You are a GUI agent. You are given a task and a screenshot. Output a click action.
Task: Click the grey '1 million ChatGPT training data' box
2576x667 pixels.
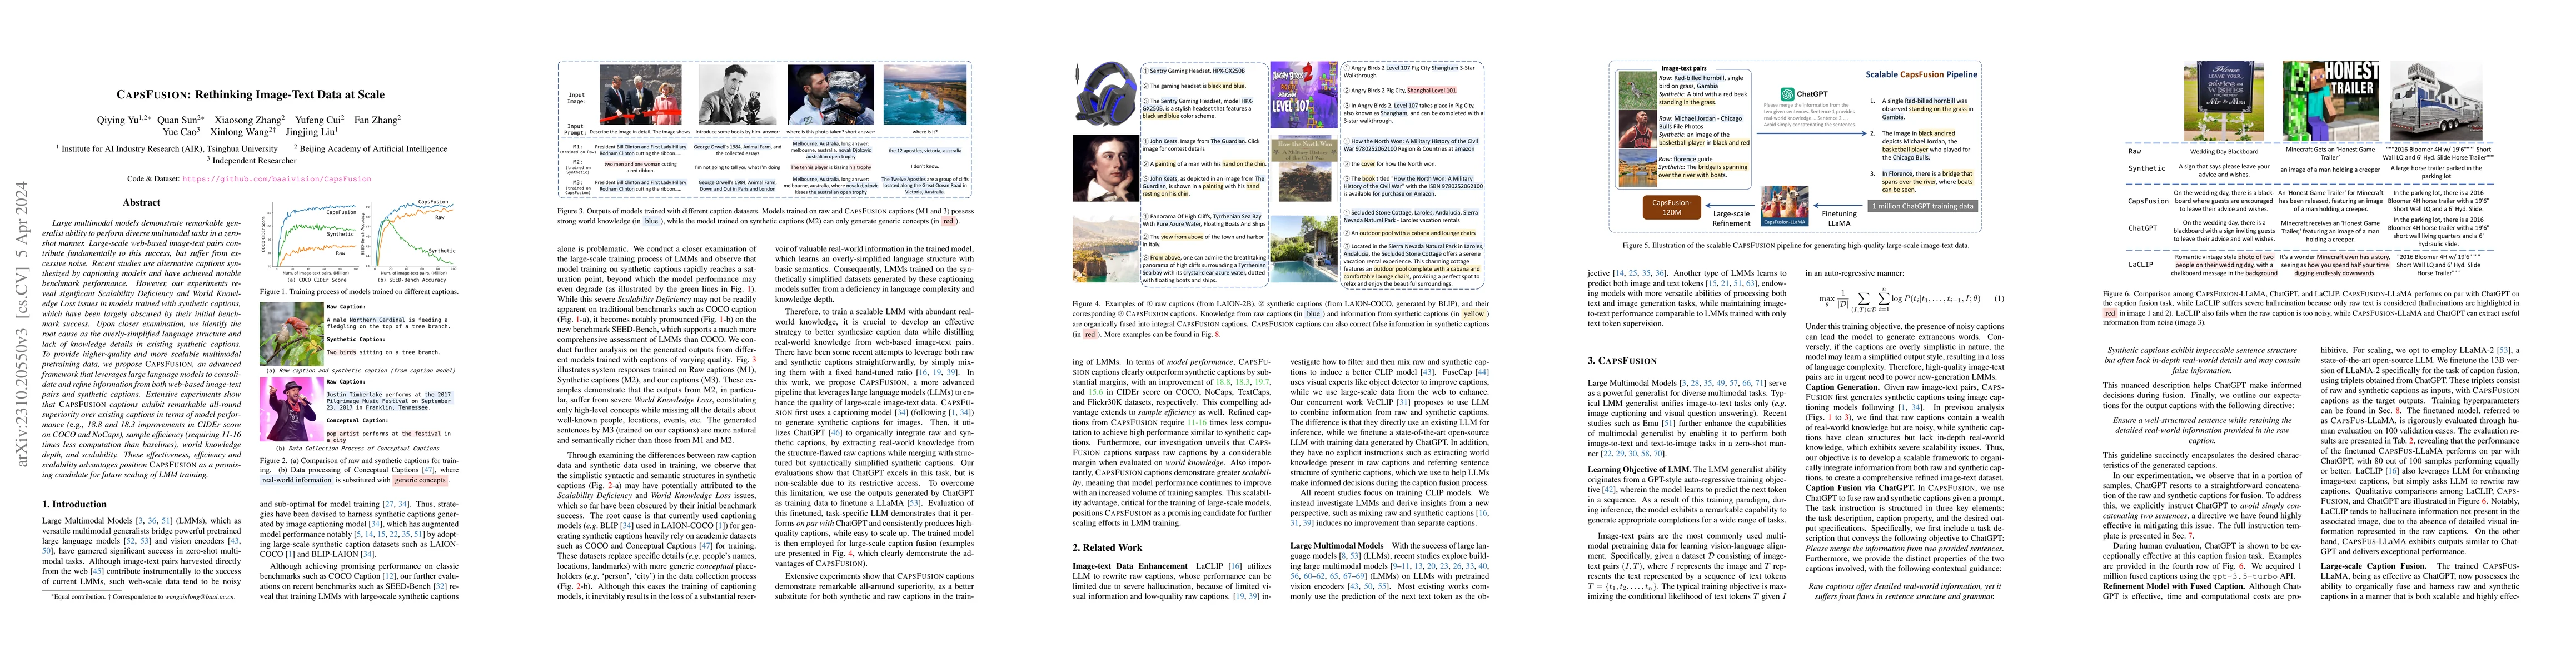point(1922,206)
